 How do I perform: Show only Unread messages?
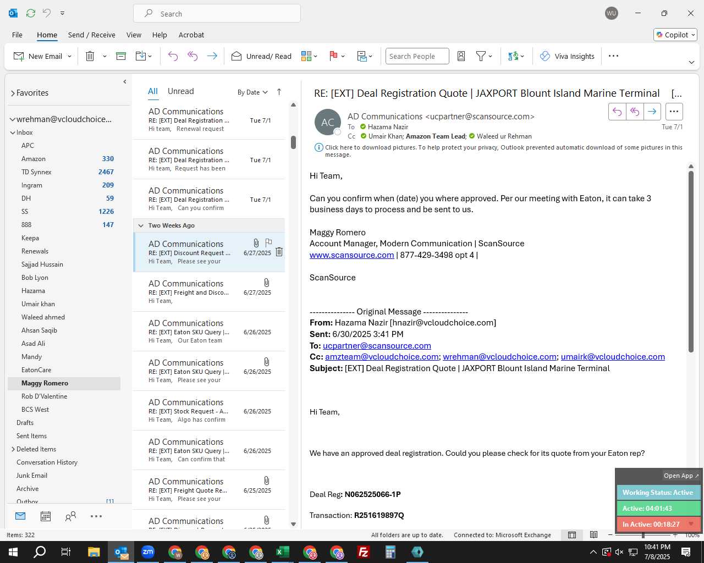pyautogui.click(x=180, y=91)
